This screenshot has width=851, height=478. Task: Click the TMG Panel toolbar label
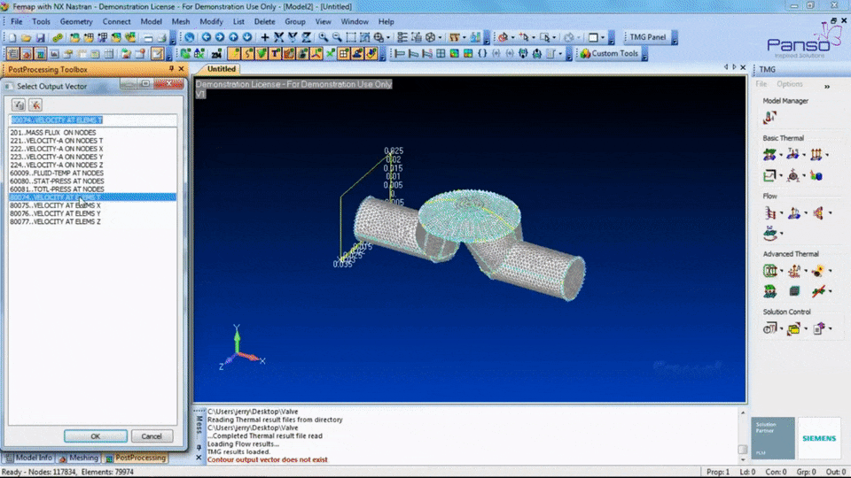click(x=647, y=37)
